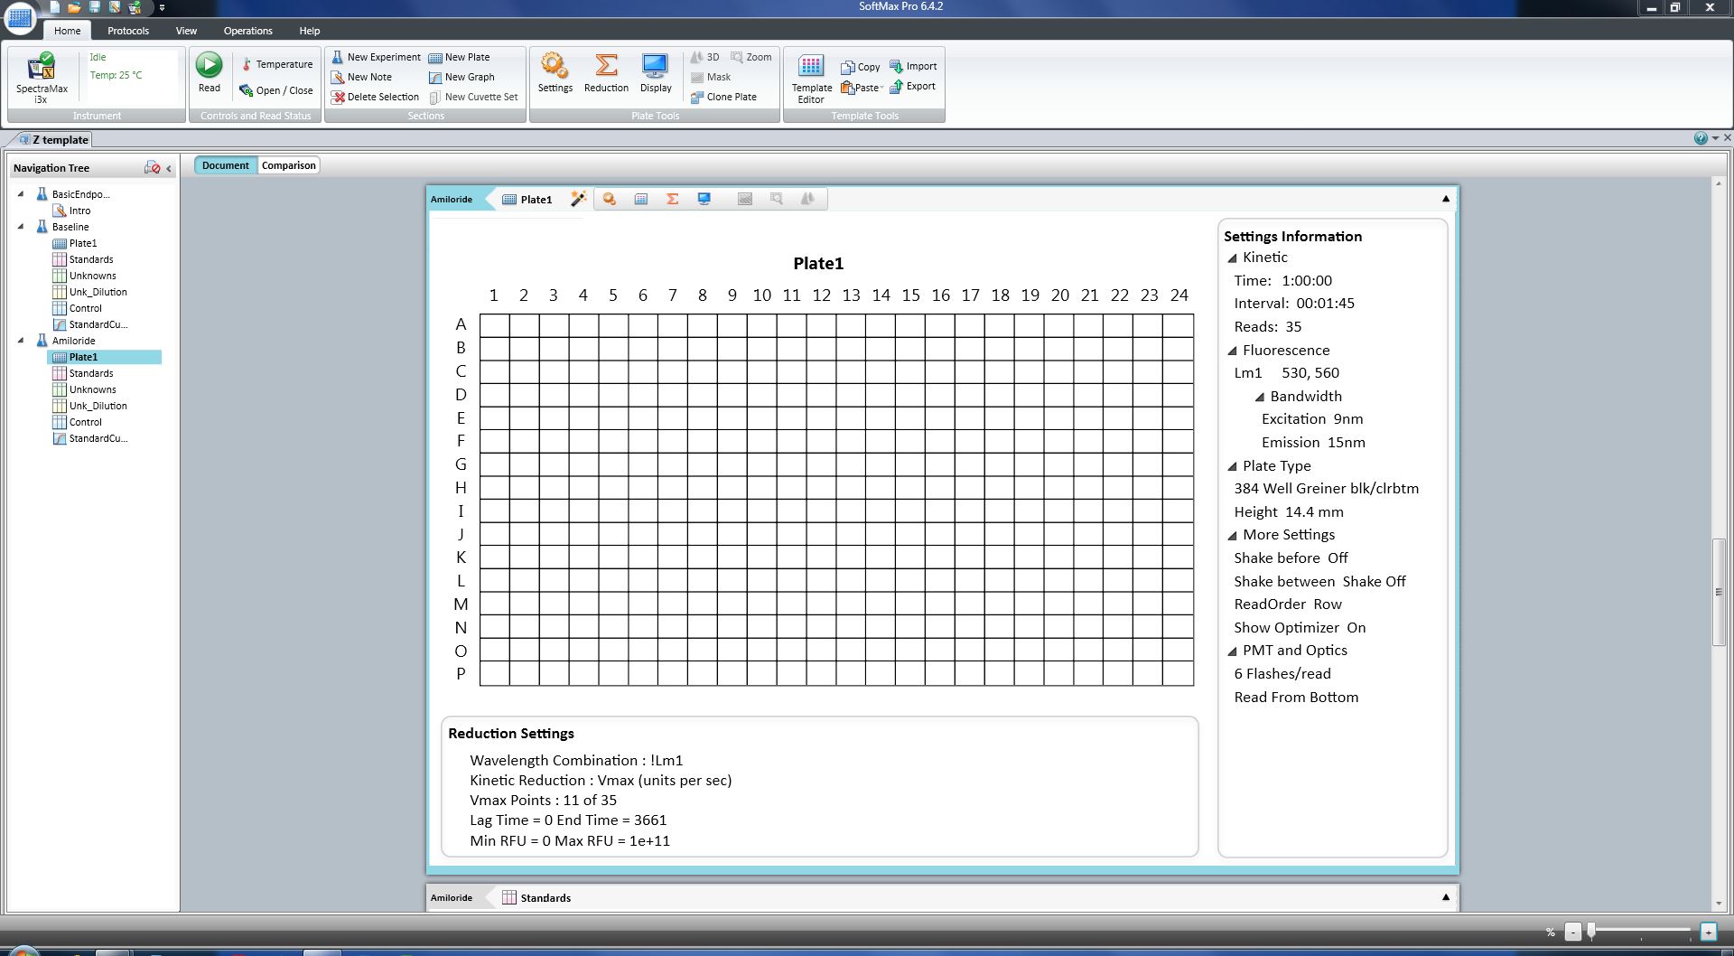Toggle instrument drawer with Open / Close

[276, 90]
